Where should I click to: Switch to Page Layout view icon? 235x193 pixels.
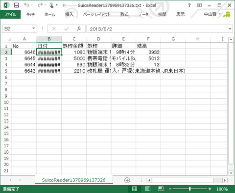148,189
